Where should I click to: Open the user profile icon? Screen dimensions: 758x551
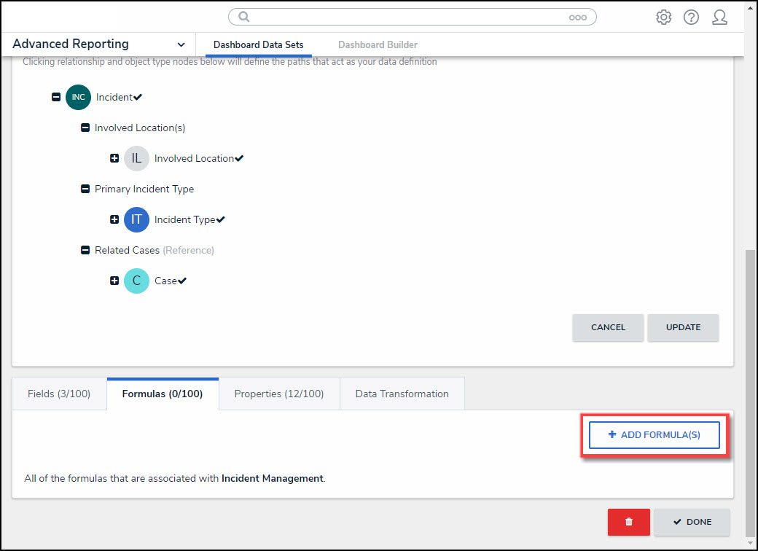(x=719, y=17)
